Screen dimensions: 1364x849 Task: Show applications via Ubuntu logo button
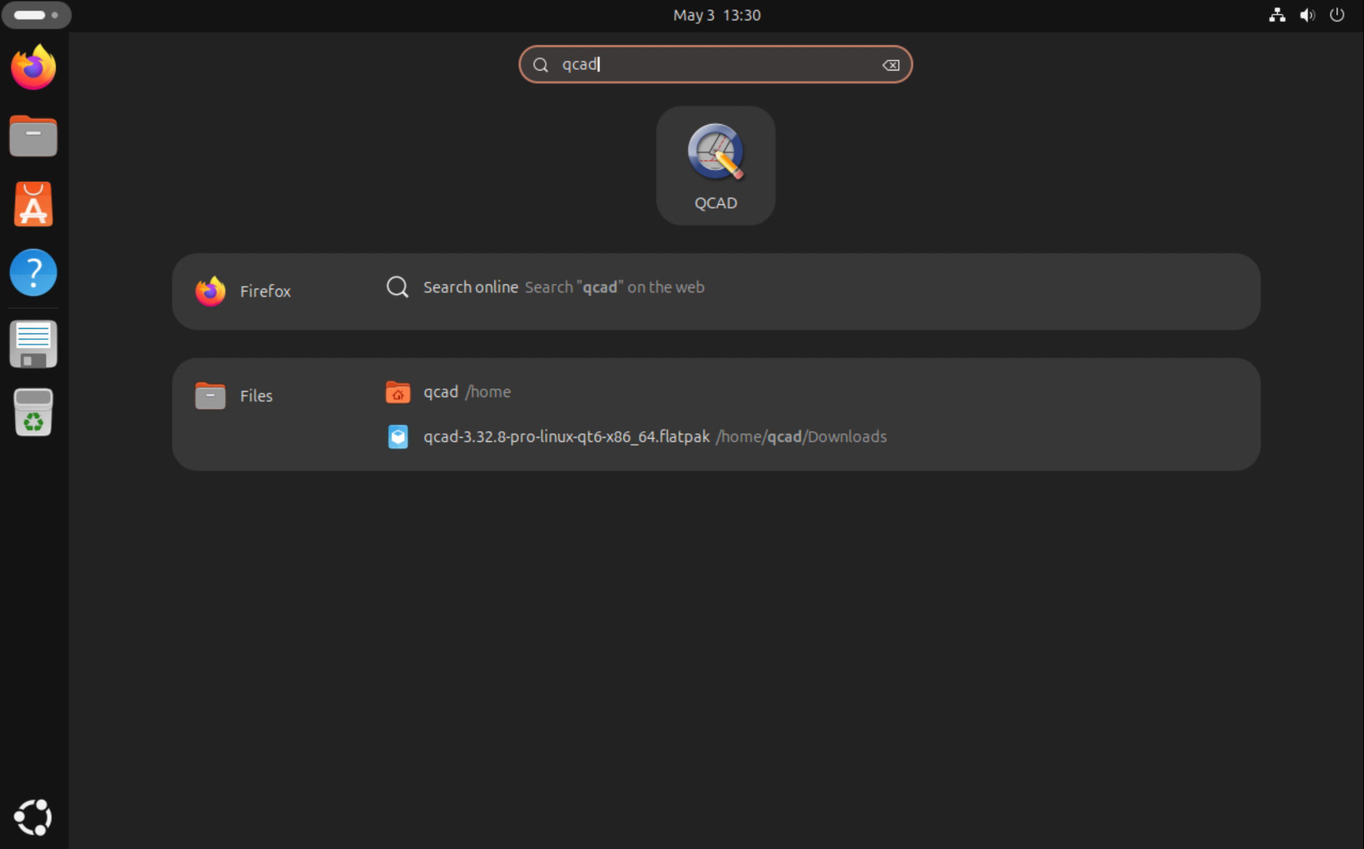pos(34,817)
